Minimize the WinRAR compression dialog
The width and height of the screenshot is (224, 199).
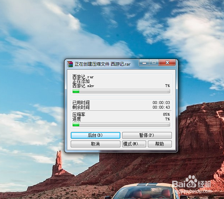point(144,63)
